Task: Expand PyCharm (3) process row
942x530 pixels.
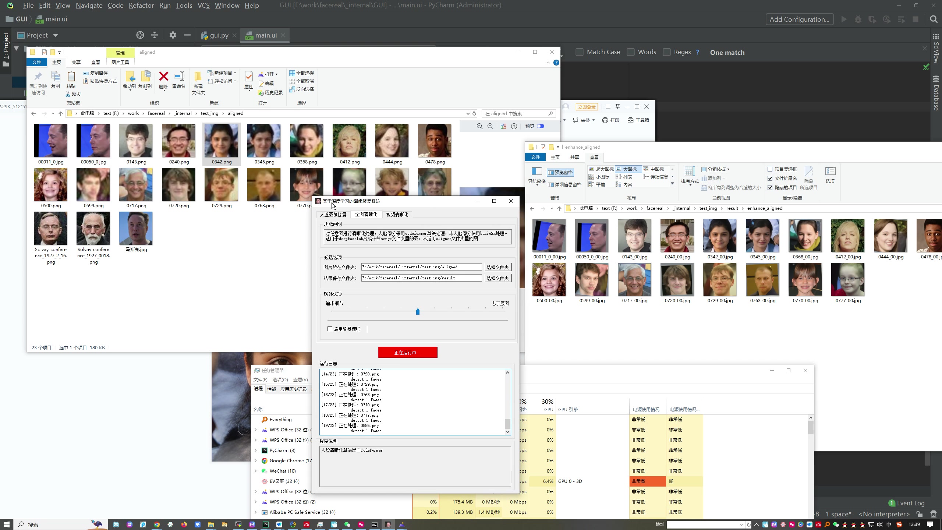Action: click(256, 450)
